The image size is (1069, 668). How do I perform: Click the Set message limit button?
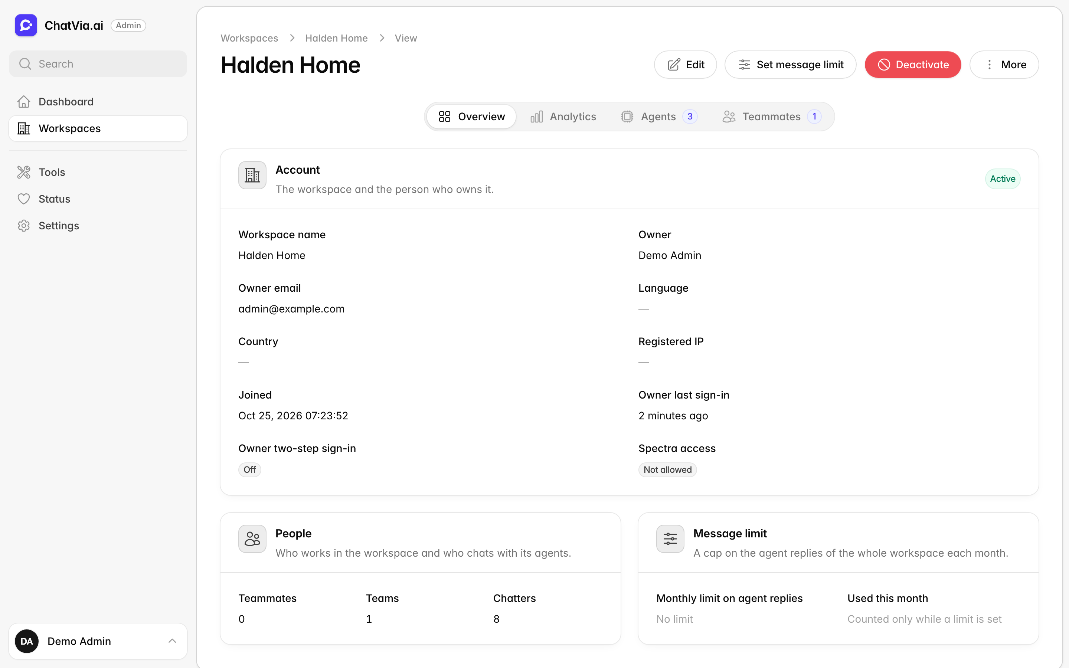790,65
